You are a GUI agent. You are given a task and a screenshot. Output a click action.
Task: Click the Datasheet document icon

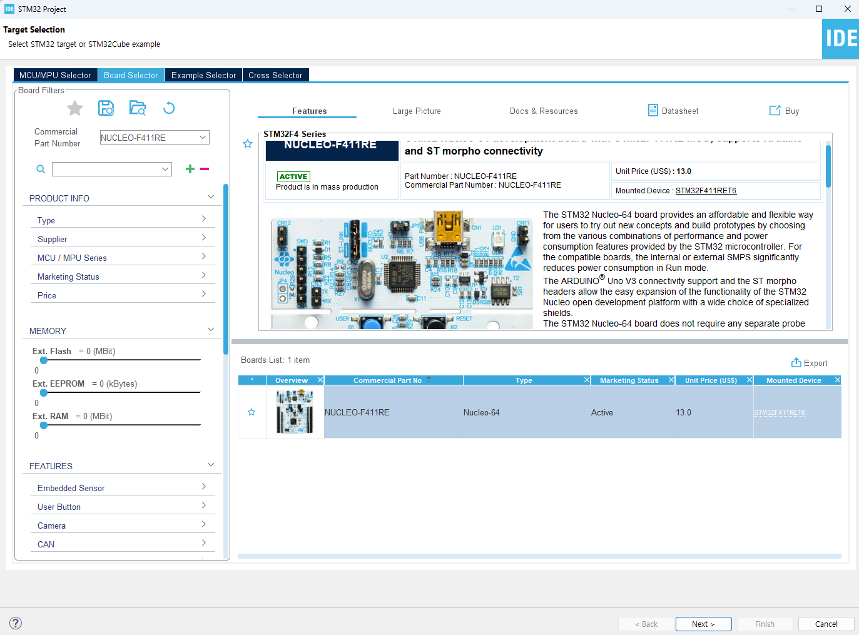(x=653, y=110)
